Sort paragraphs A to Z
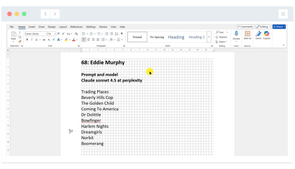Screen dimensions: 295x169 [117, 34]
